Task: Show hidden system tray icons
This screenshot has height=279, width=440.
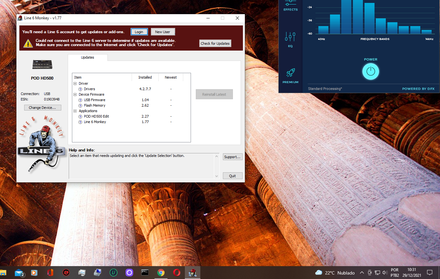Action: tap(362, 273)
